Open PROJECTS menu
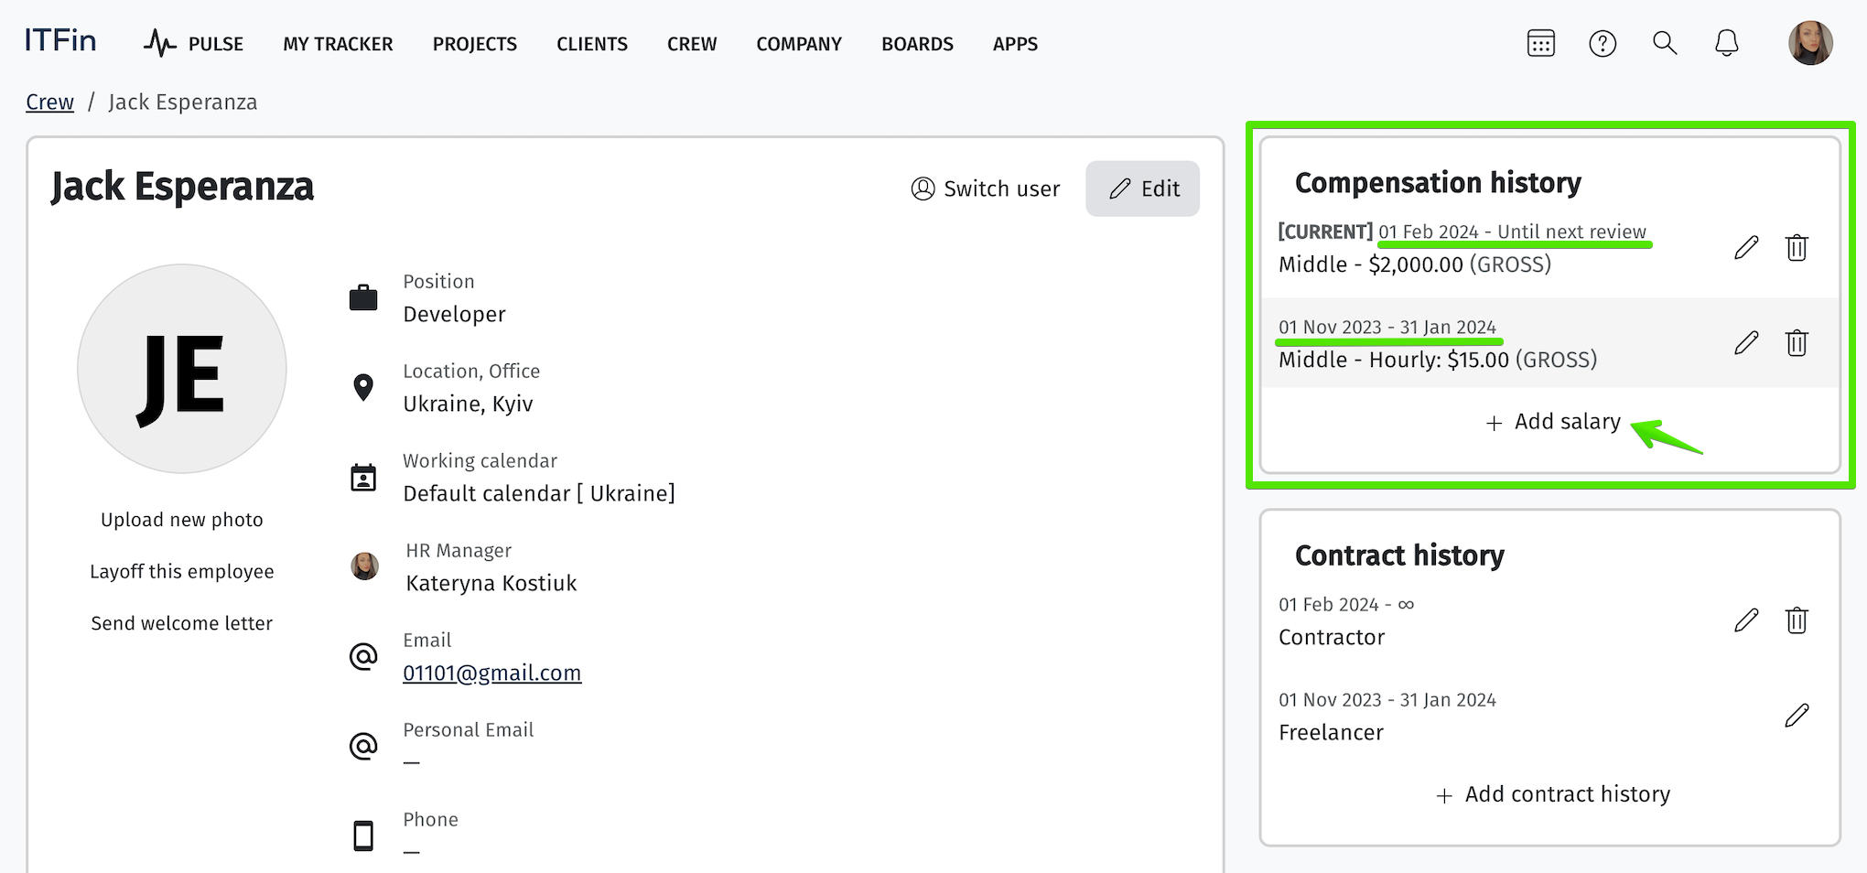1867x873 pixels. [x=475, y=44]
